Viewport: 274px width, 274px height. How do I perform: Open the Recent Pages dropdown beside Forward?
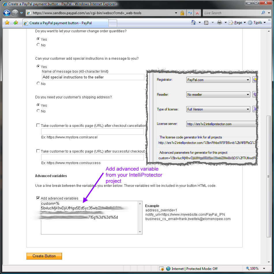[22, 13]
